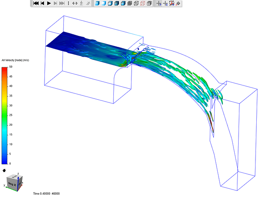
Task: Select the light smooth-shaded cube display mode
Action: (x=104, y=3)
